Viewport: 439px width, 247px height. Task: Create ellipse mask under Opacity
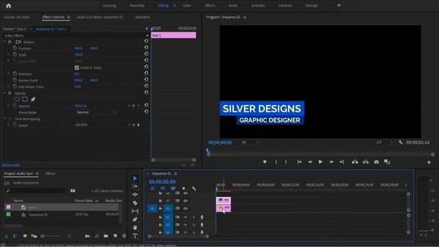coord(16,99)
